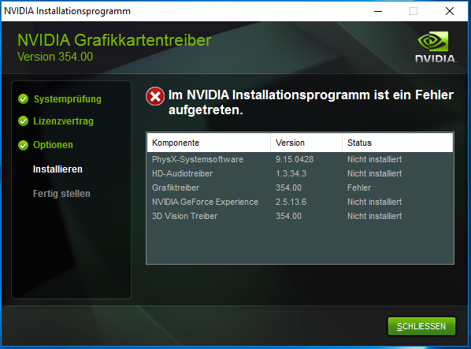The image size is (471, 349).
Task: Click the green checkmark beside Optionen
Action: click(x=23, y=145)
